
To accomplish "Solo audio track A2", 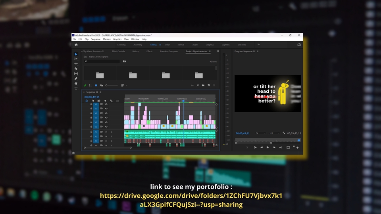I will click(111, 137).
